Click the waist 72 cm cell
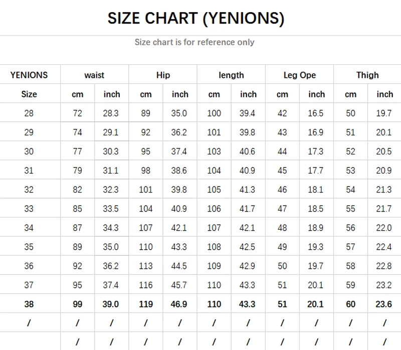The width and height of the screenshot is (401, 350). click(77, 113)
